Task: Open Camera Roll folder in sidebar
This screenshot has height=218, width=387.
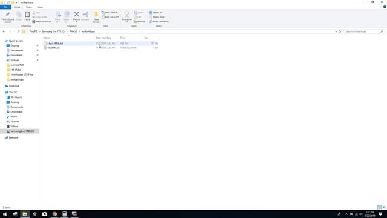Action: pyautogui.click(x=17, y=65)
